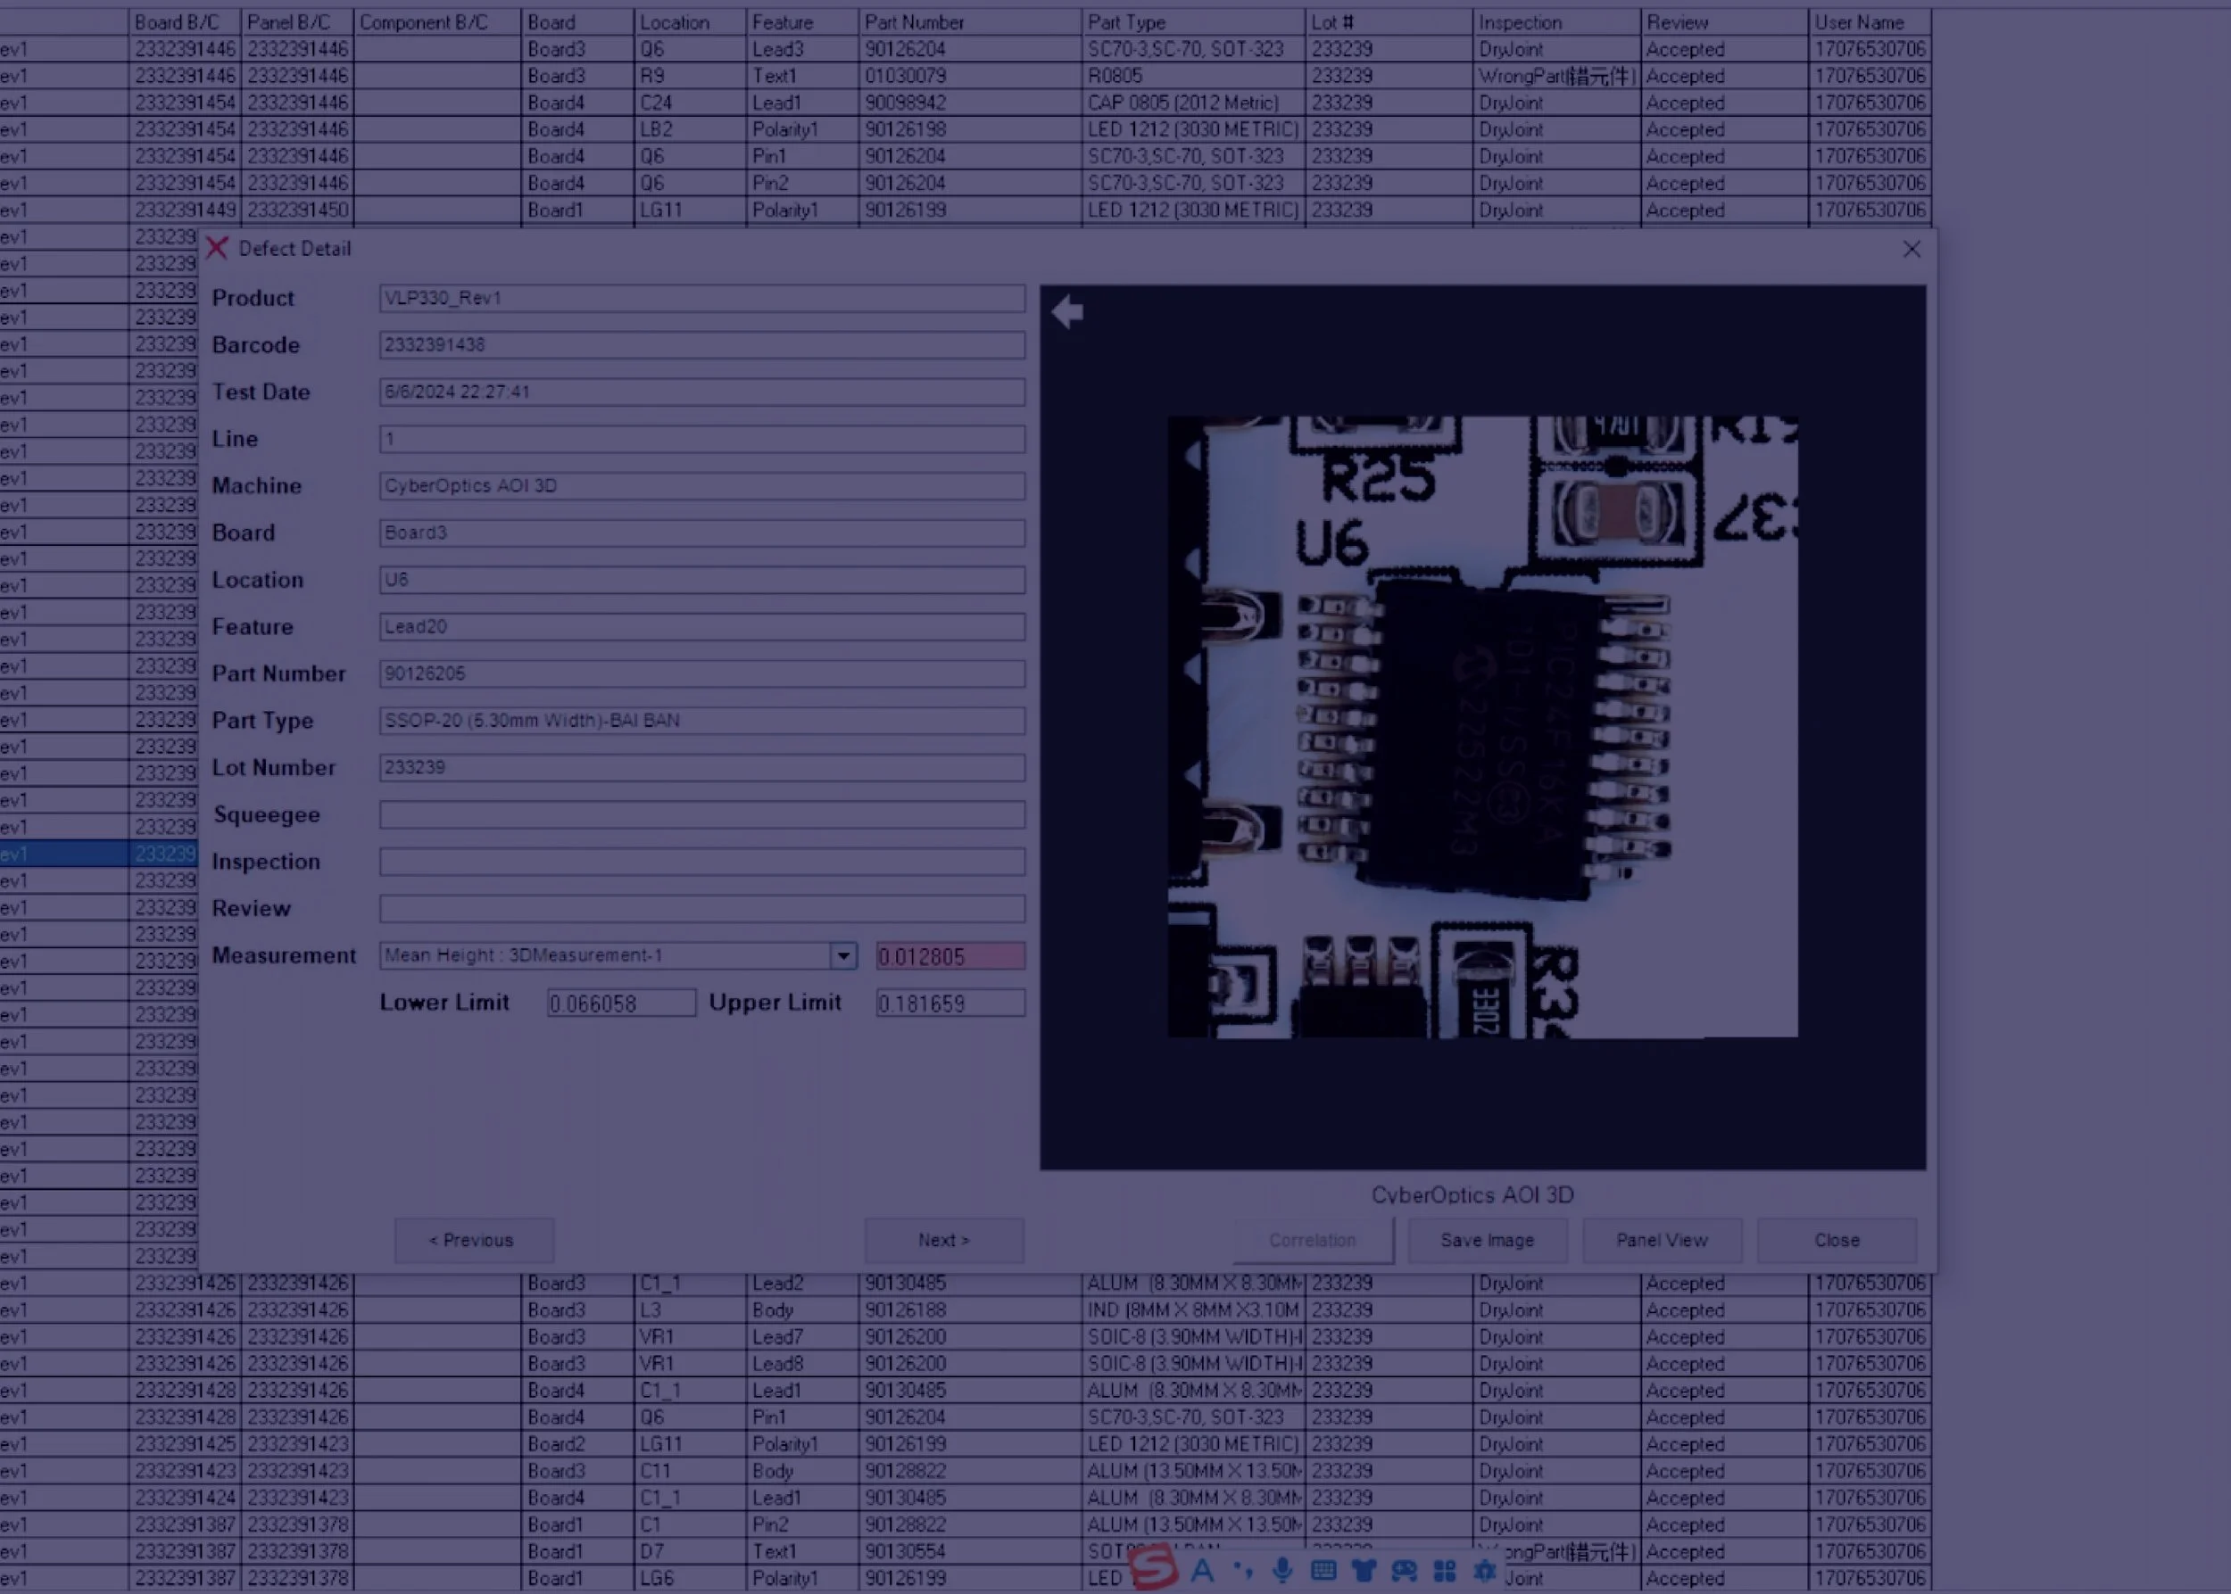This screenshot has height=1594, width=2231.
Task: Select table cell C24
Action: coord(691,103)
